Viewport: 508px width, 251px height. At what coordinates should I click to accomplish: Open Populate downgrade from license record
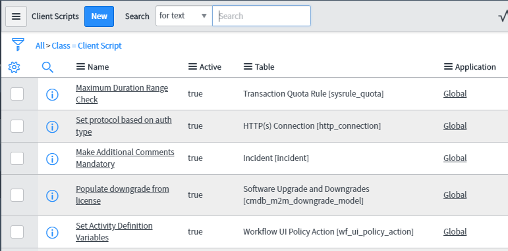tap(122, 194)
